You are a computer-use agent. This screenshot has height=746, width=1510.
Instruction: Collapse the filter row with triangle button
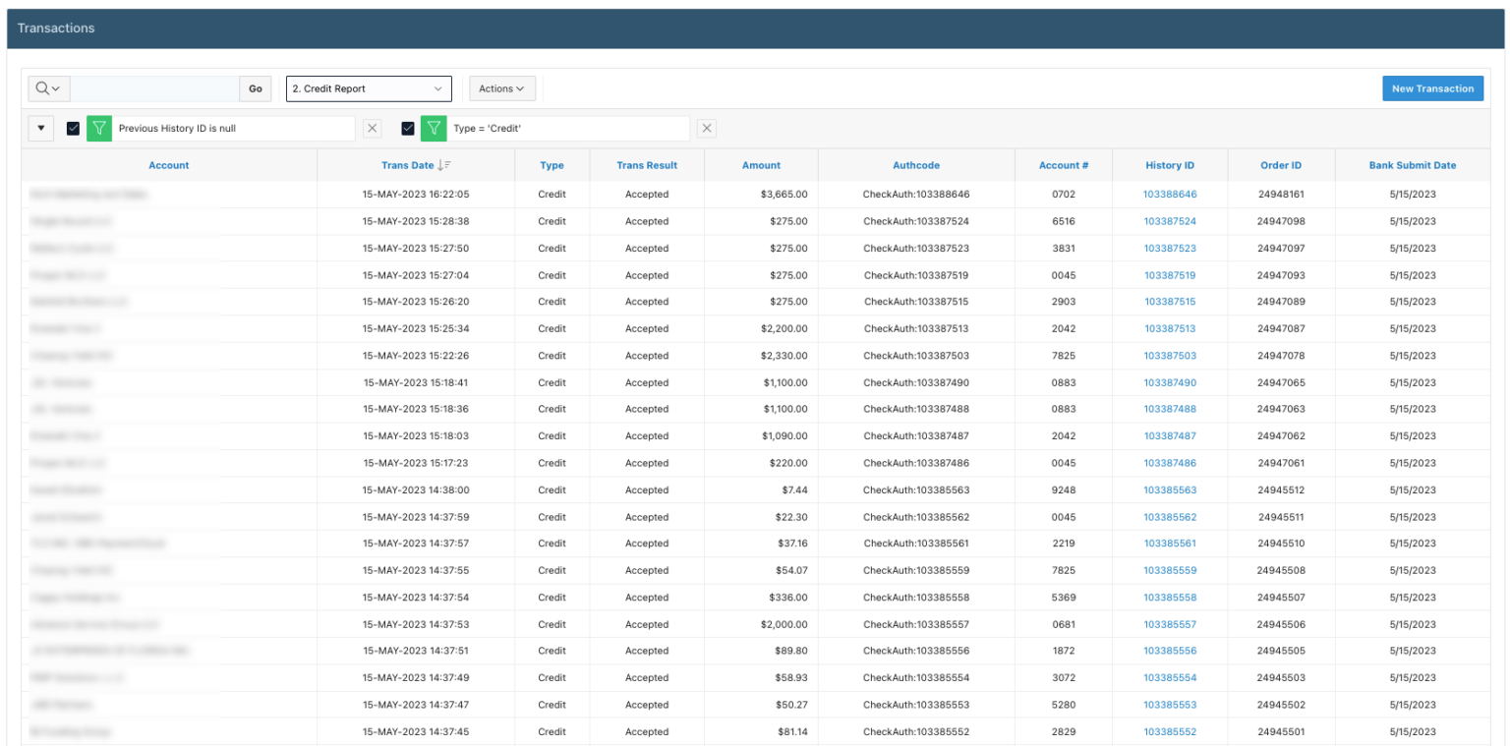[41, 128]
